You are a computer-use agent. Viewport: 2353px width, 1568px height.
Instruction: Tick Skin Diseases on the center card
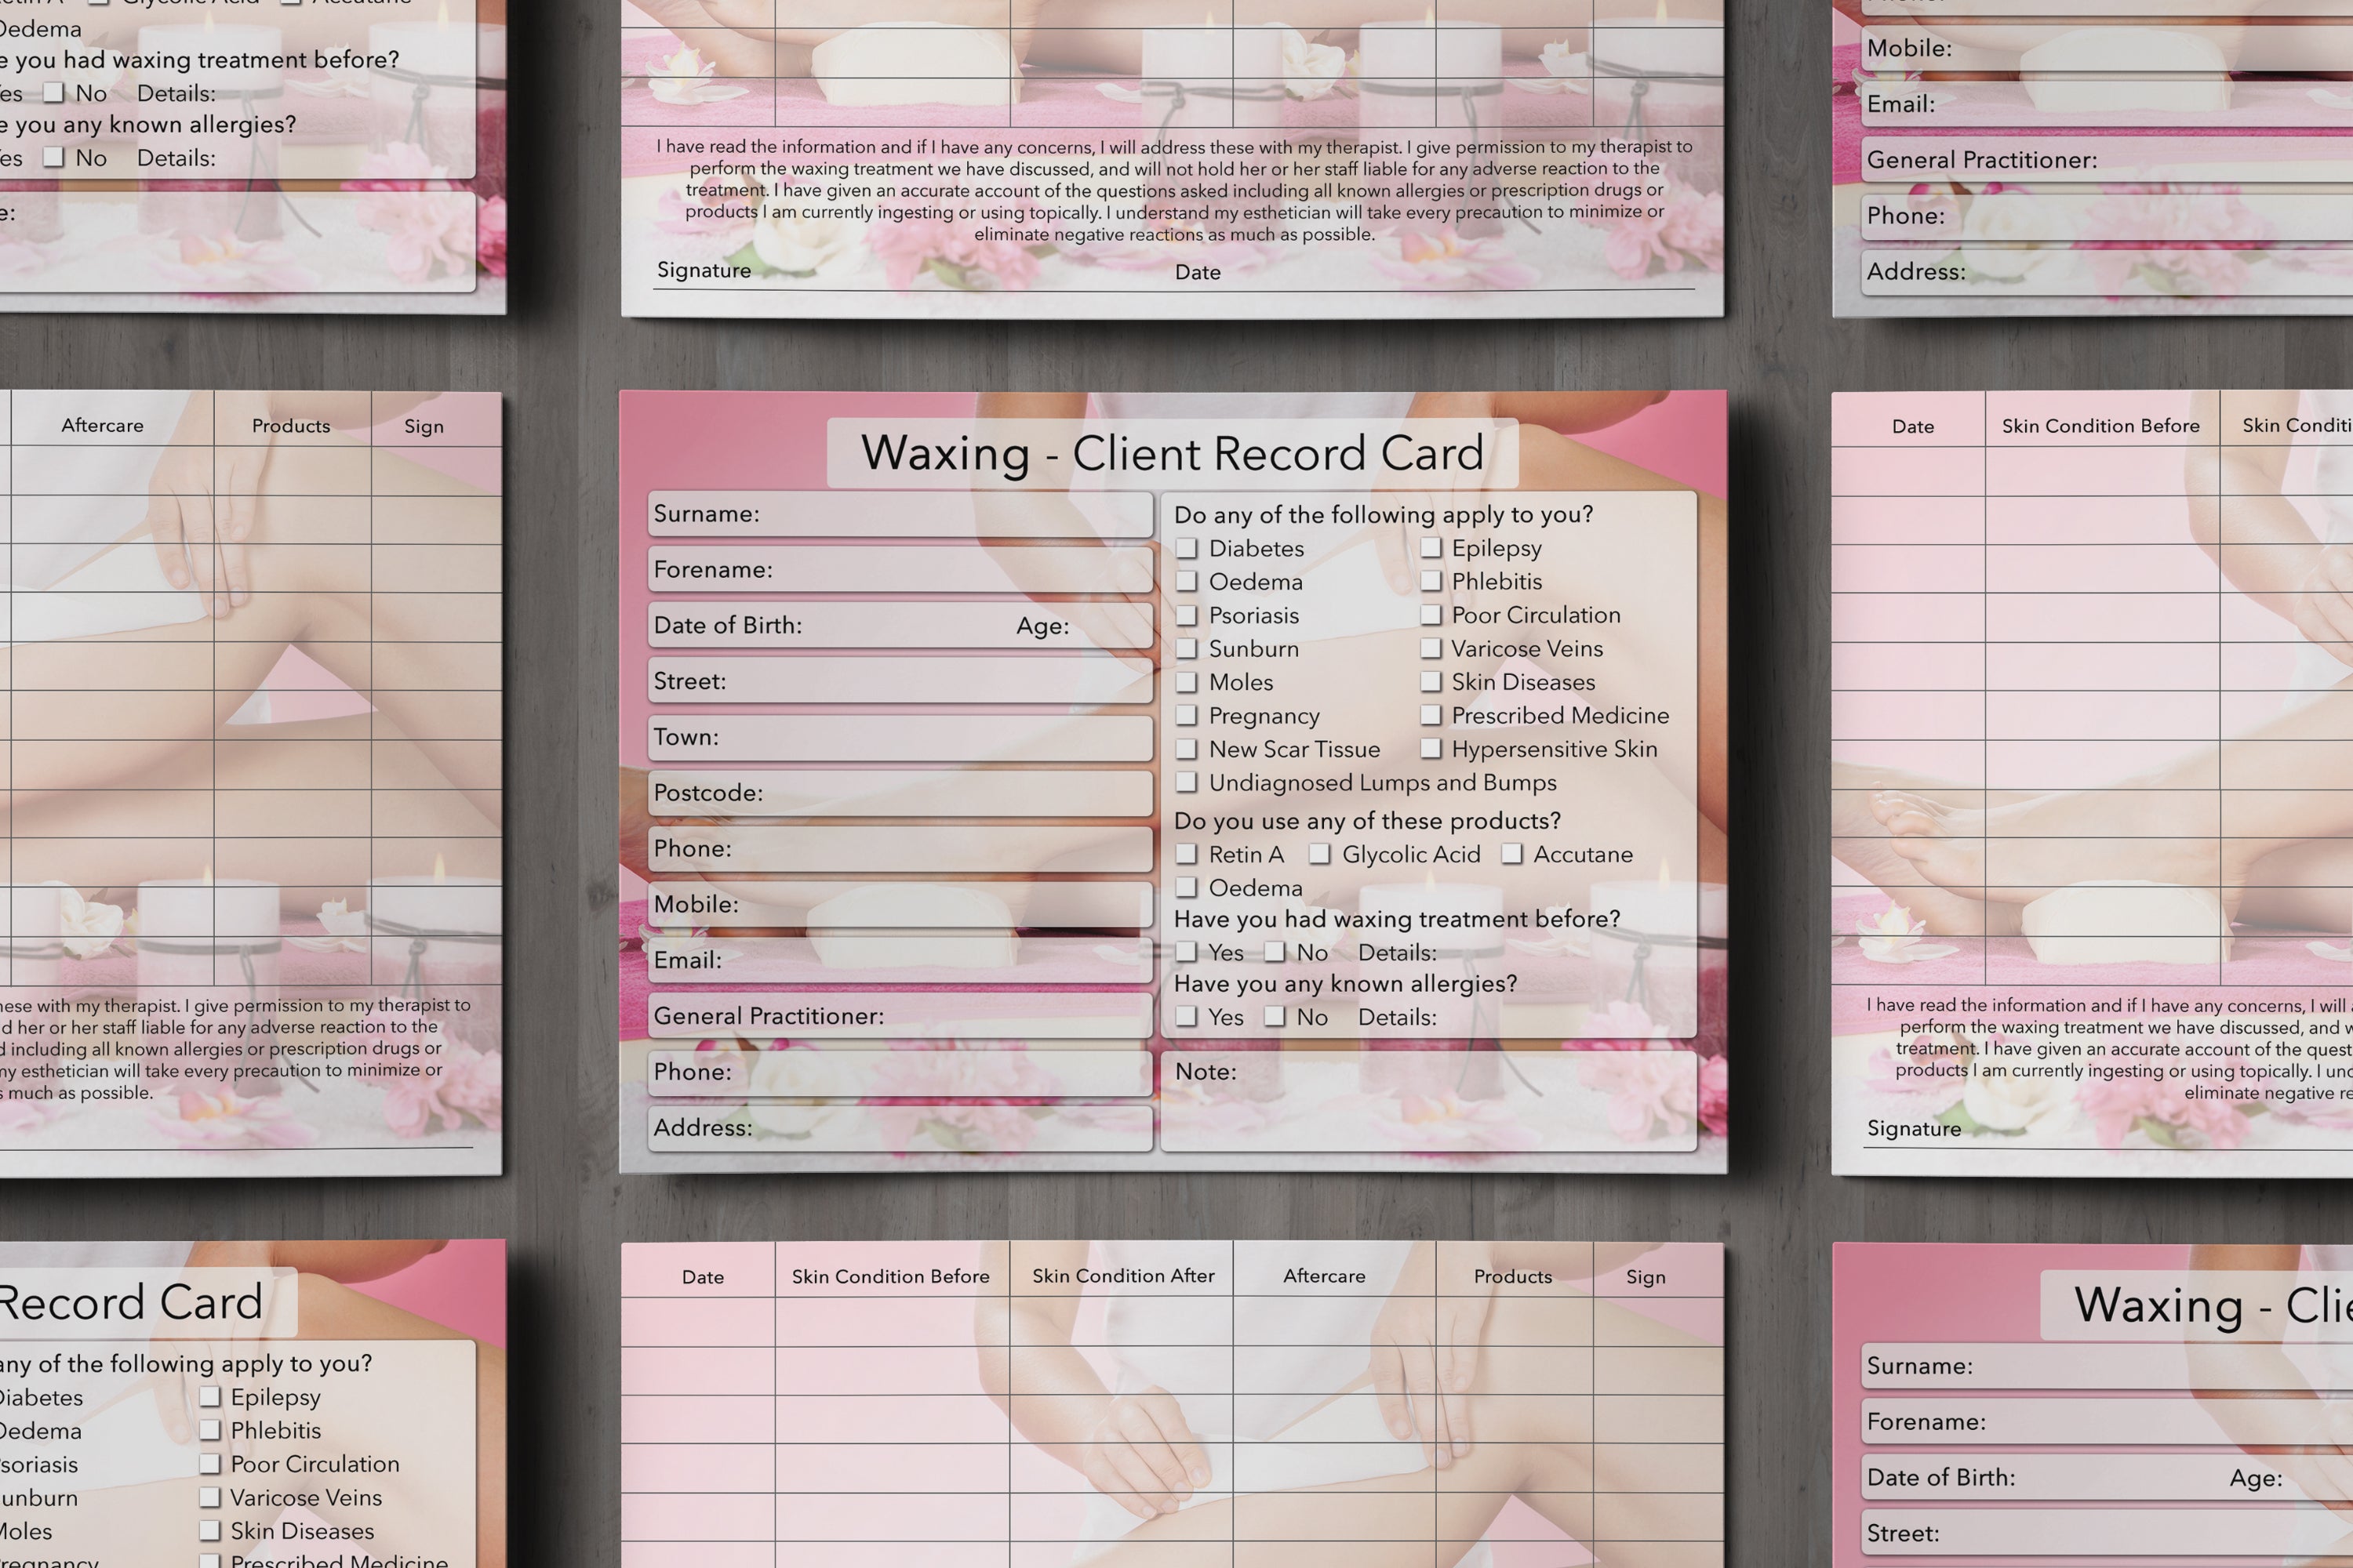(1431, 681)
